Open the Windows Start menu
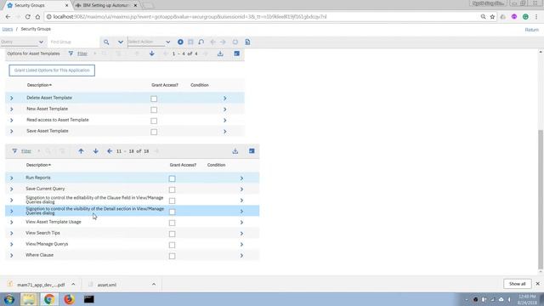 pos(9,299)
